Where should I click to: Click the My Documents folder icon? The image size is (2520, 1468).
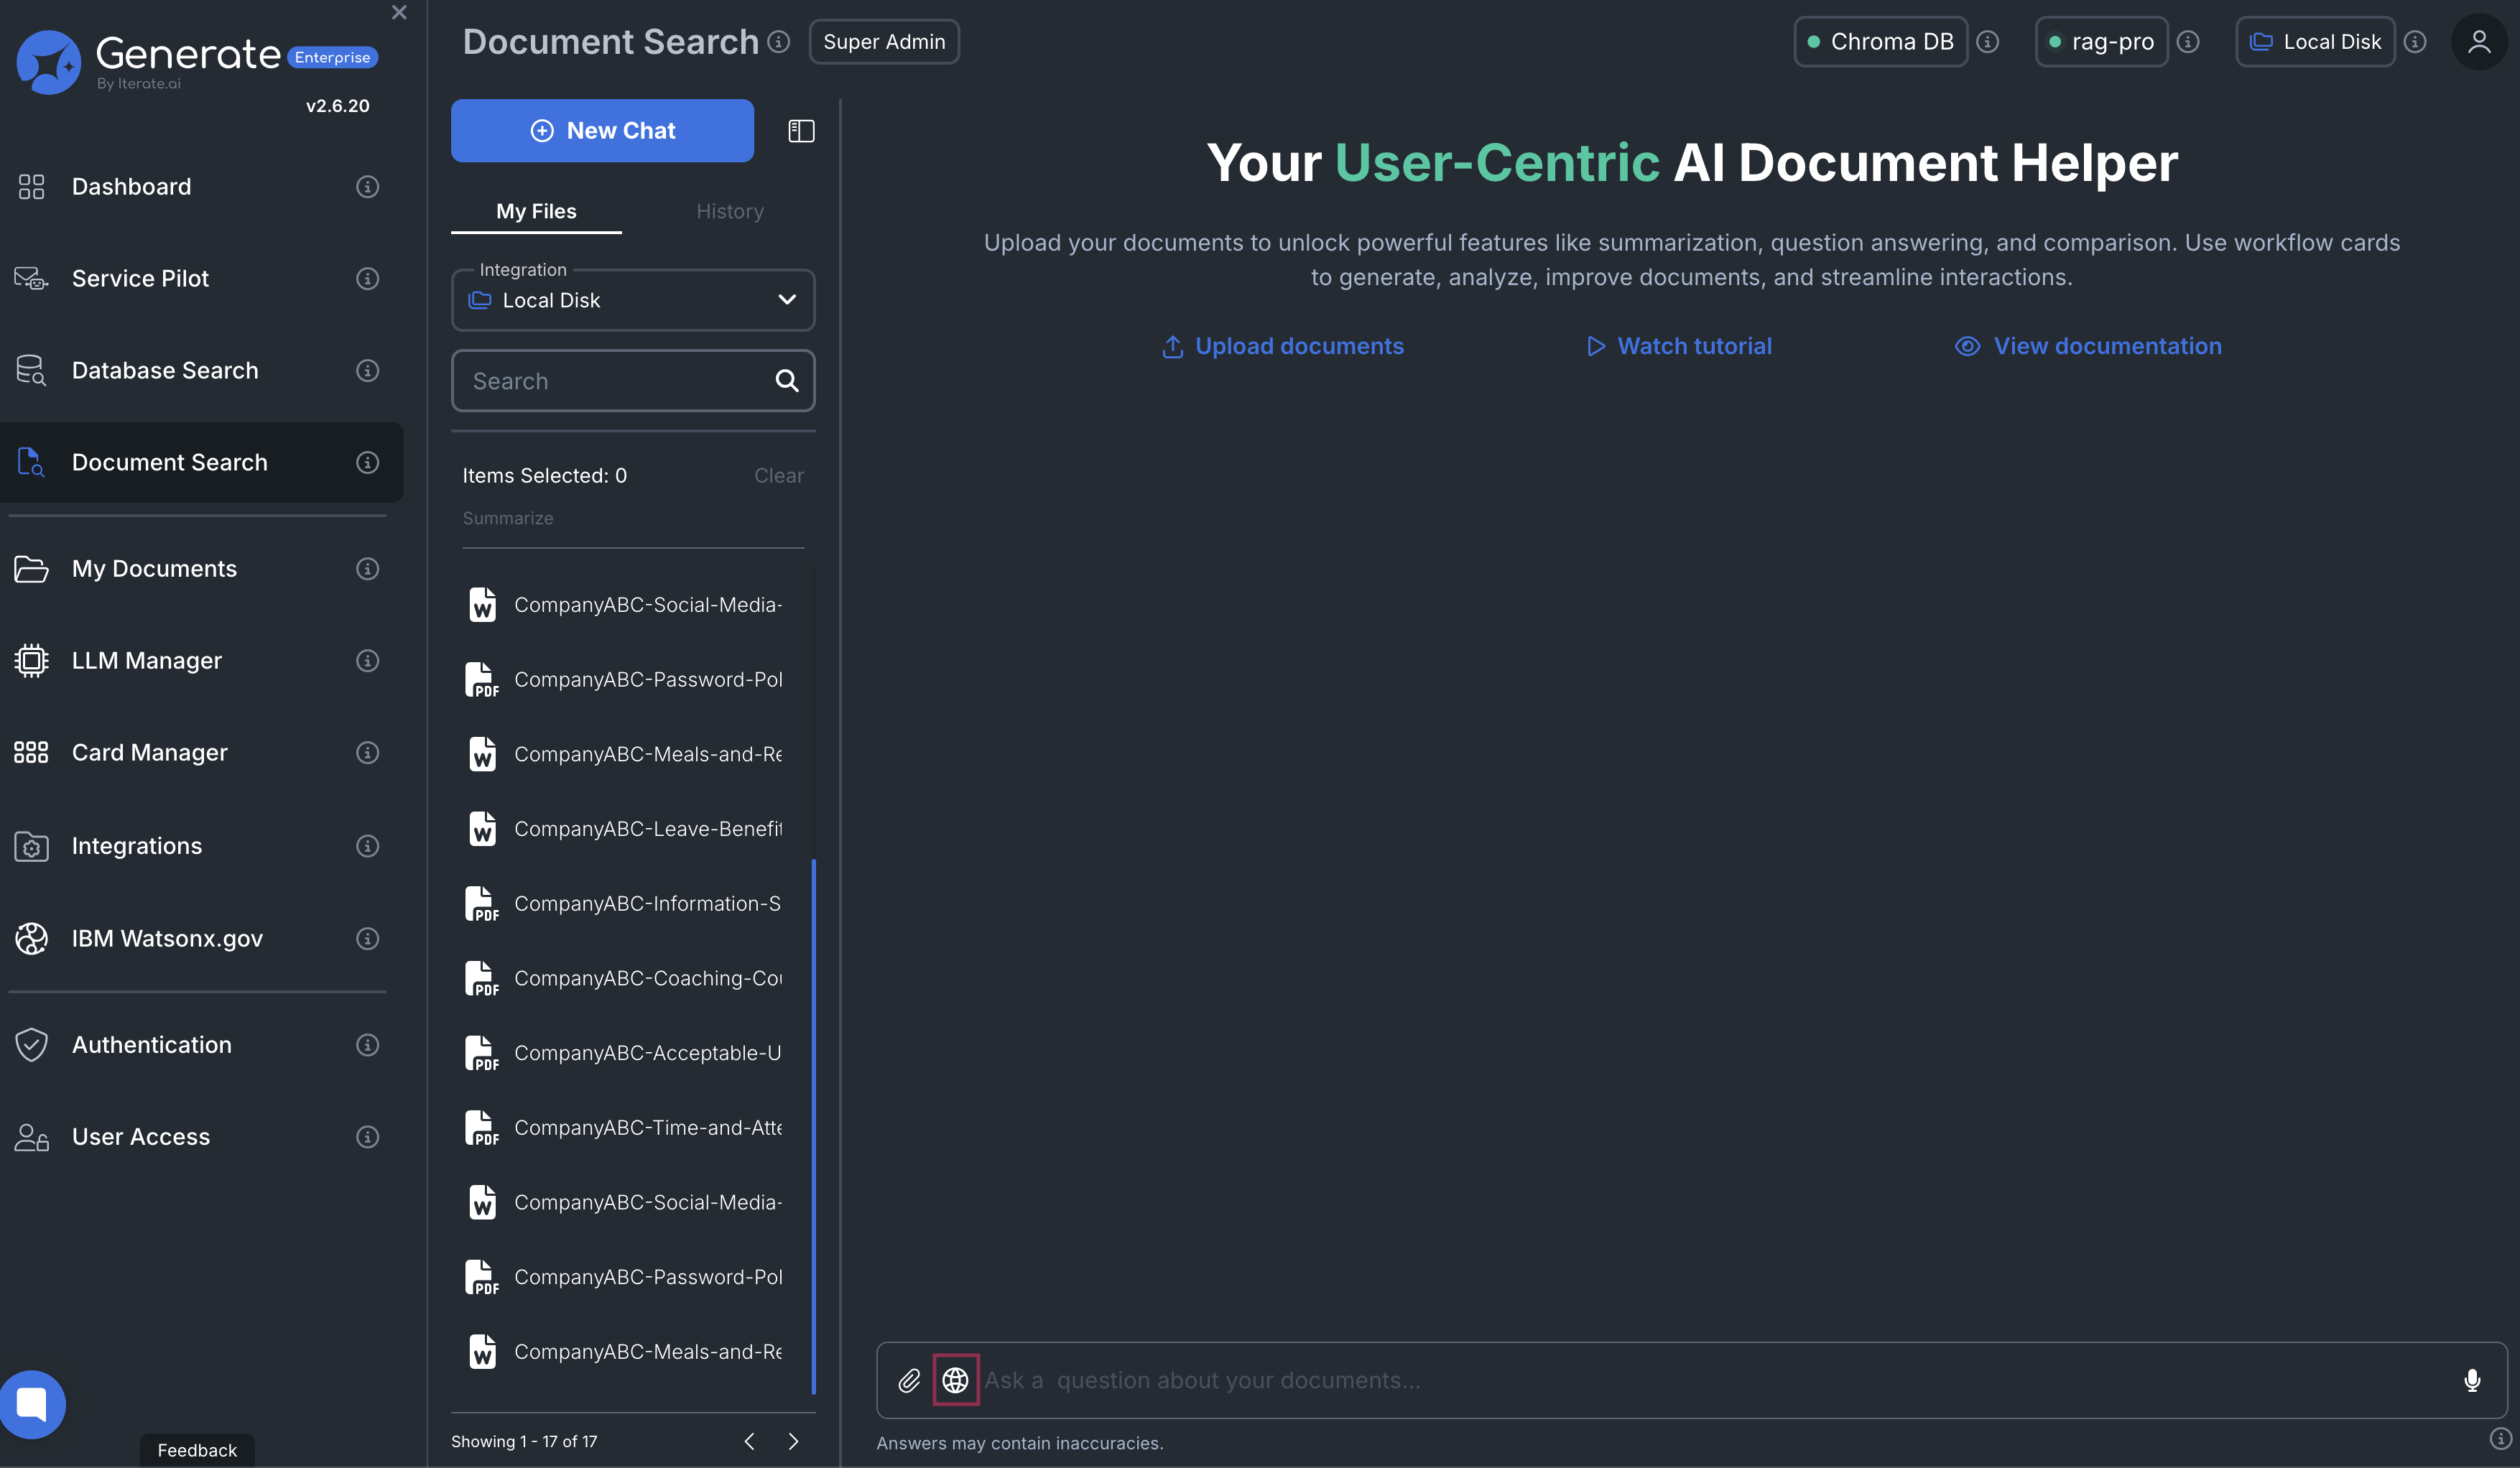click(x=31, y=569)
